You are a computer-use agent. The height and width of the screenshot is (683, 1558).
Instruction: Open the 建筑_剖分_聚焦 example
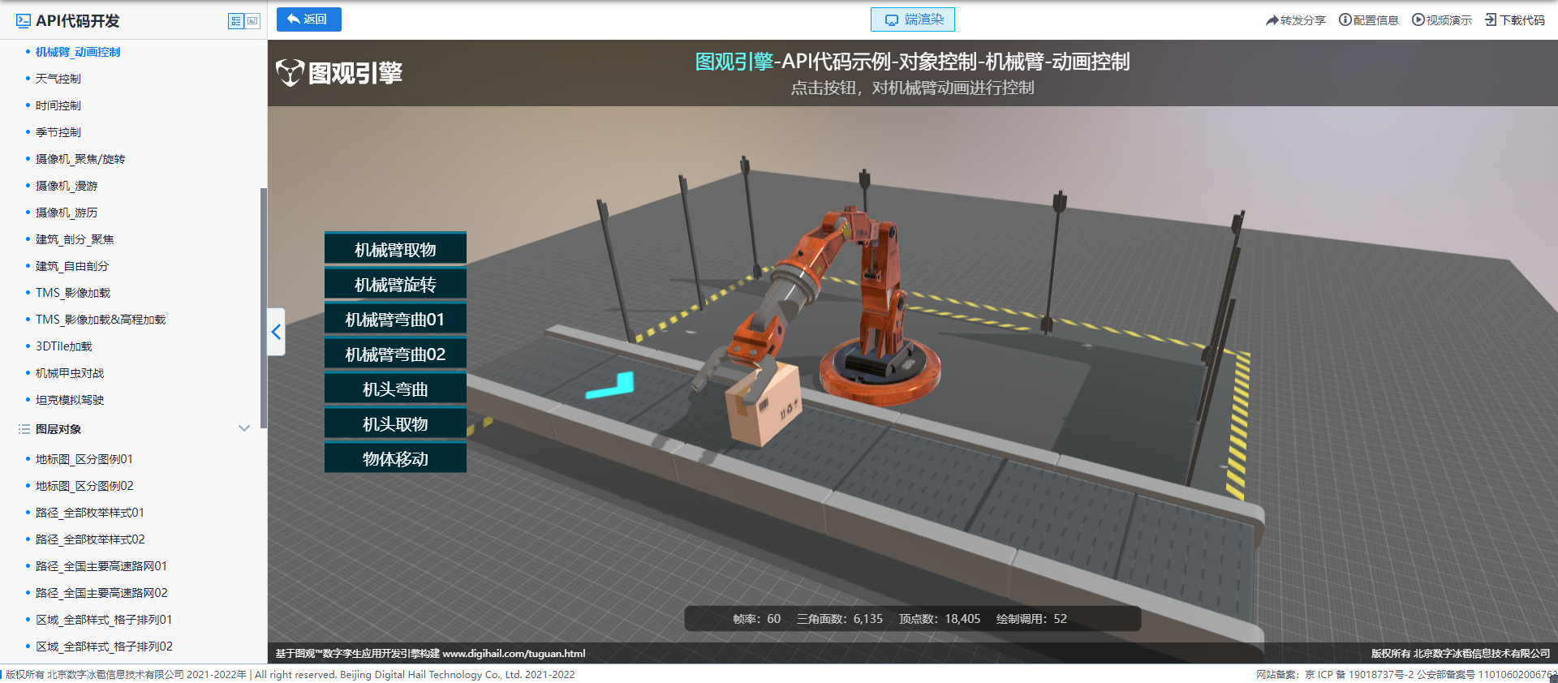pos(75,239)
